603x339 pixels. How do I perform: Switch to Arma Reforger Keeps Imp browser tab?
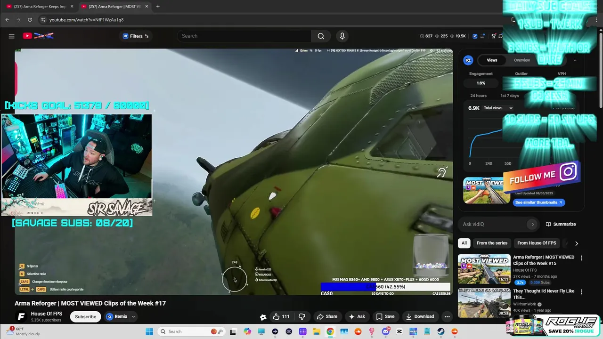(x=40, y=7)
